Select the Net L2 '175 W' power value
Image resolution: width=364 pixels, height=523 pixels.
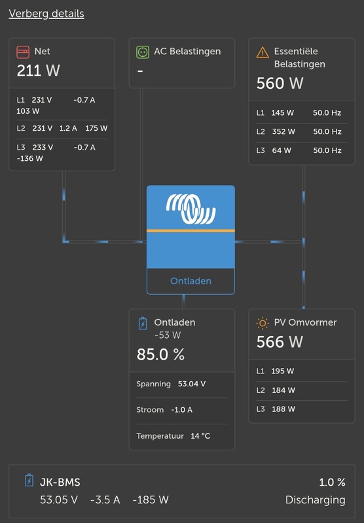click(x=96, y=128)
